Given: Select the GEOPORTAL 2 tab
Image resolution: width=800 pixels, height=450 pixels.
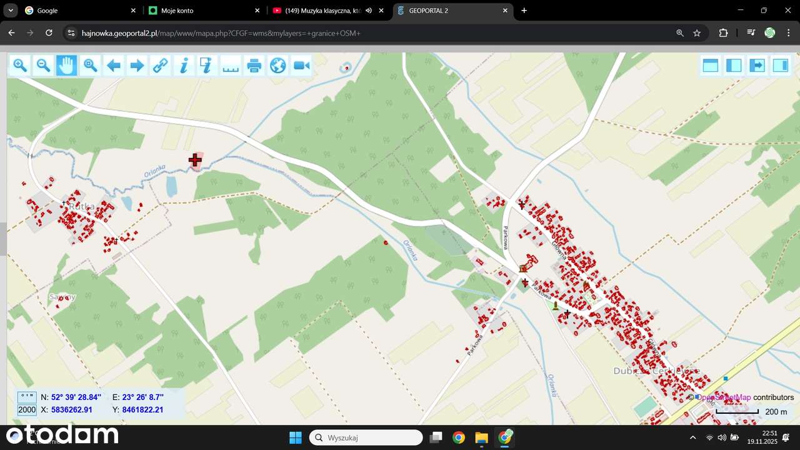Looking at the screenshot, I should (x=453, y=11).
